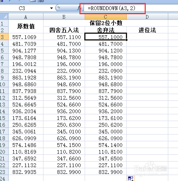
Task: Select cell containing 524.6645
Action: (x=26, y=105)
